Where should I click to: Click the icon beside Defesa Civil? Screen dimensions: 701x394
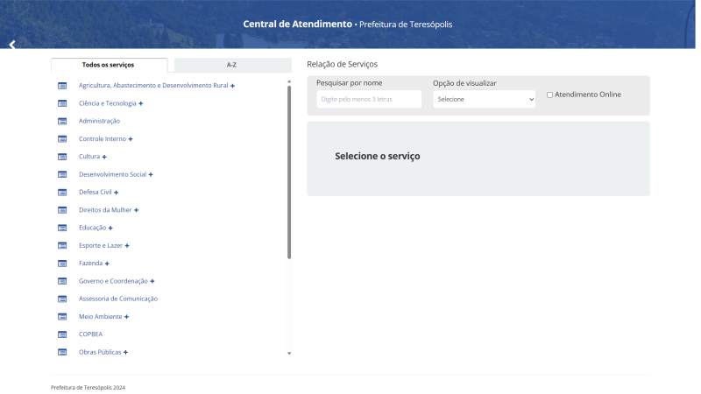click(62, 192)
